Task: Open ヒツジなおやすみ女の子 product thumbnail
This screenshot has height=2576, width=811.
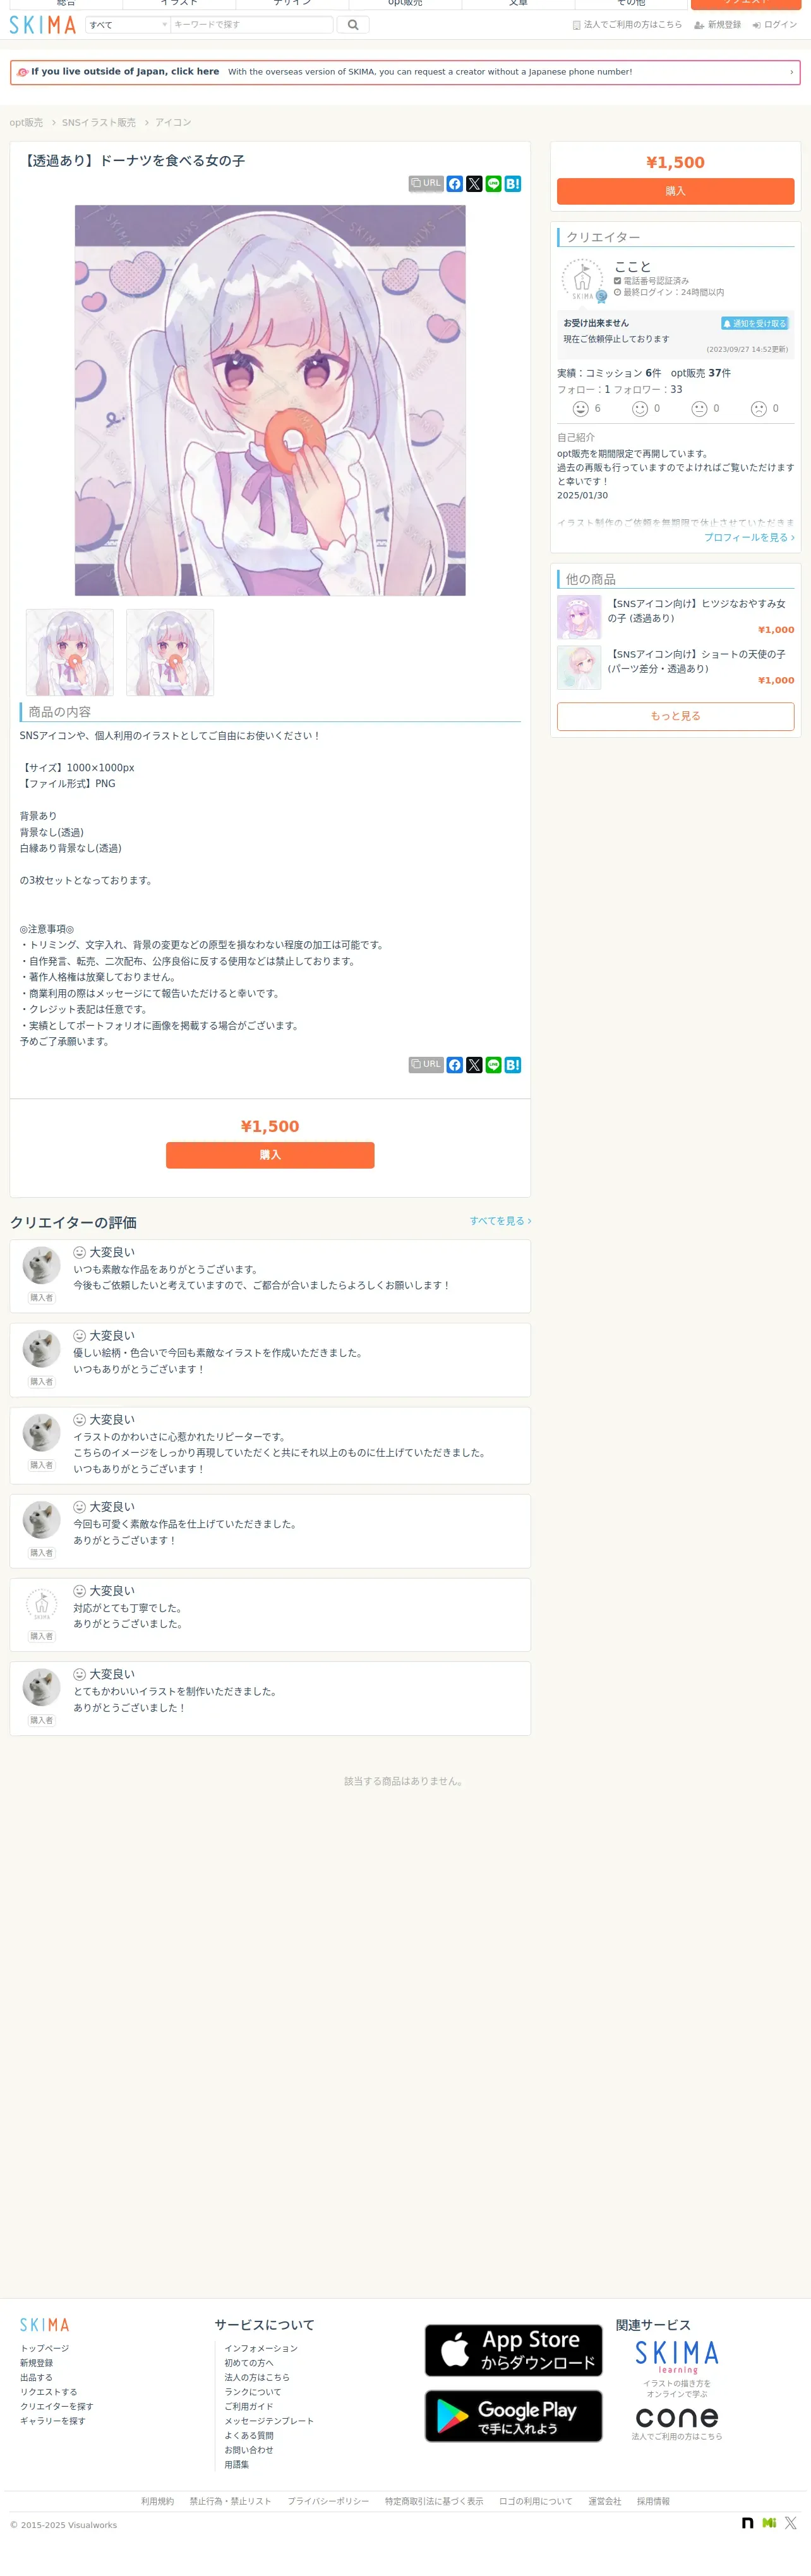Action: pos(579,617)
